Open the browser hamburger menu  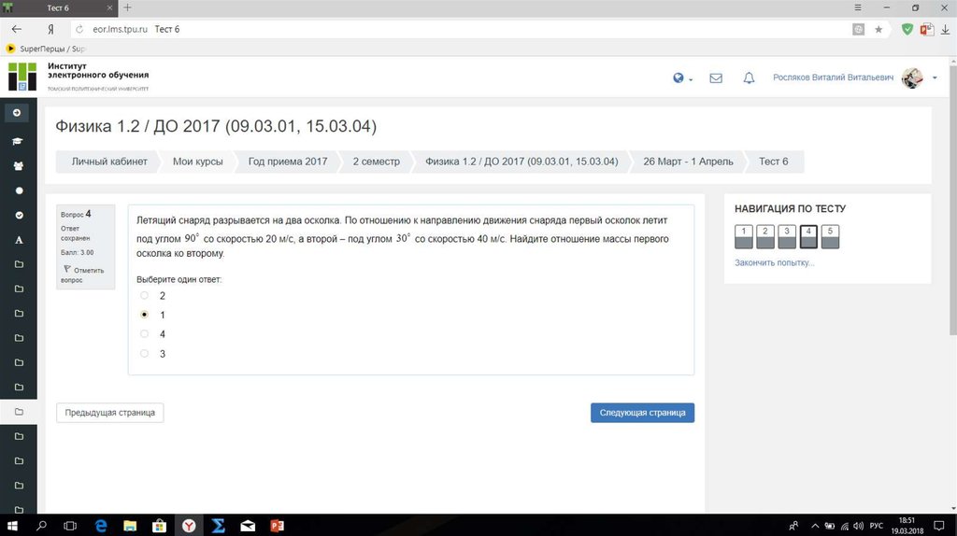pos(858,7)
